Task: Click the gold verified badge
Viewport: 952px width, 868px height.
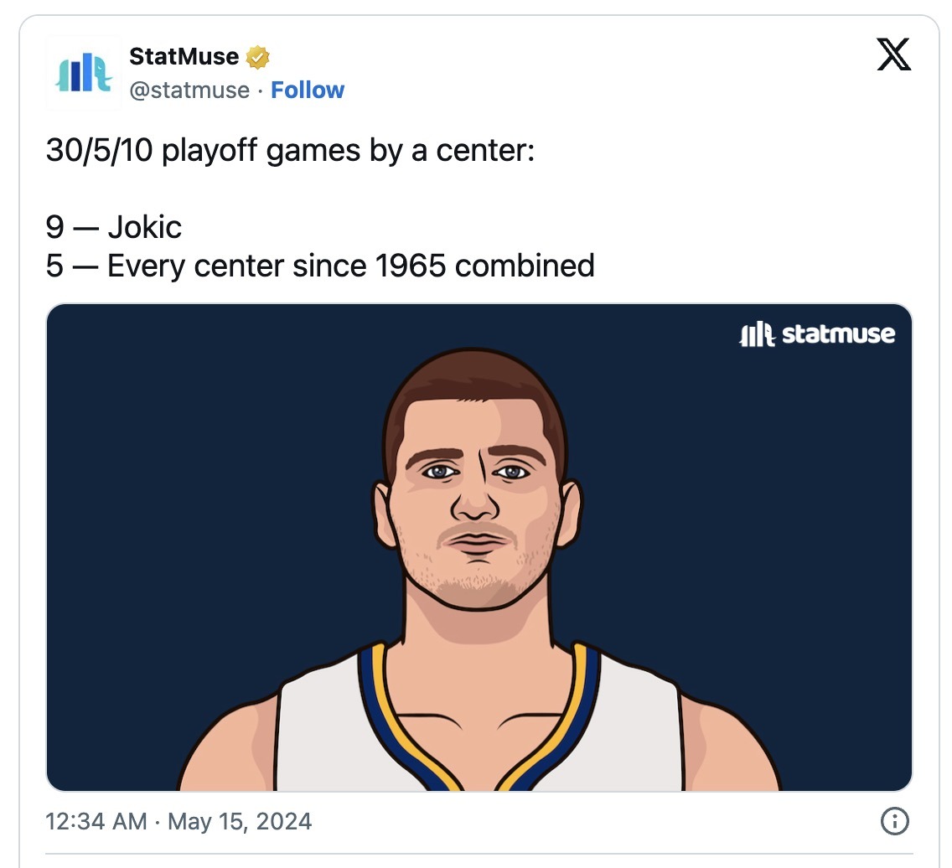Action: pyautogui.click(x=257, y=57)
